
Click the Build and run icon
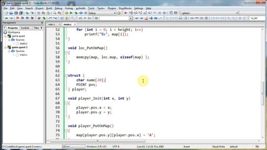[x=76, y=13]
